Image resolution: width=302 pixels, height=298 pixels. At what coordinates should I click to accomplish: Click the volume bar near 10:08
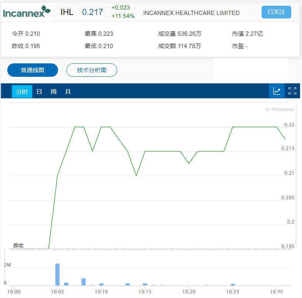pos(84,282)
